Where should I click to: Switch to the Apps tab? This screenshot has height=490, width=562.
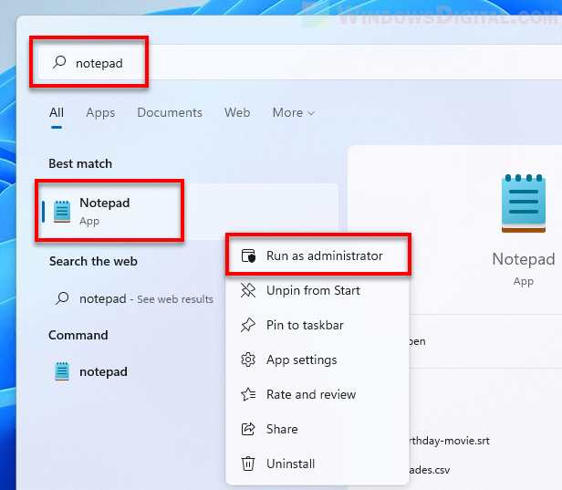pos(100,113)
